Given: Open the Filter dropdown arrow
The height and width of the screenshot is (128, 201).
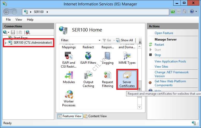Looking at the screenshot, I should click(99, 40).
